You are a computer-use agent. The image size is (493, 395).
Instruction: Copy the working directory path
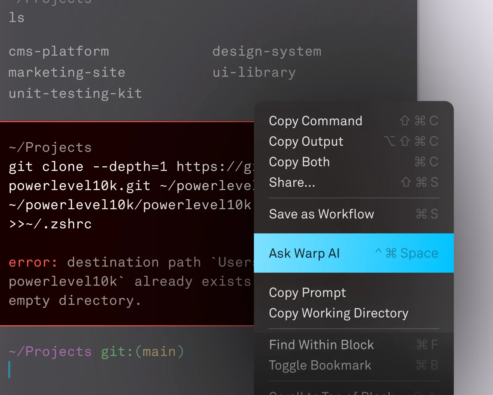[338, 313]
